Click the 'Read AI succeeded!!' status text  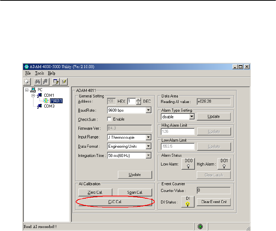tap(40, 227)
